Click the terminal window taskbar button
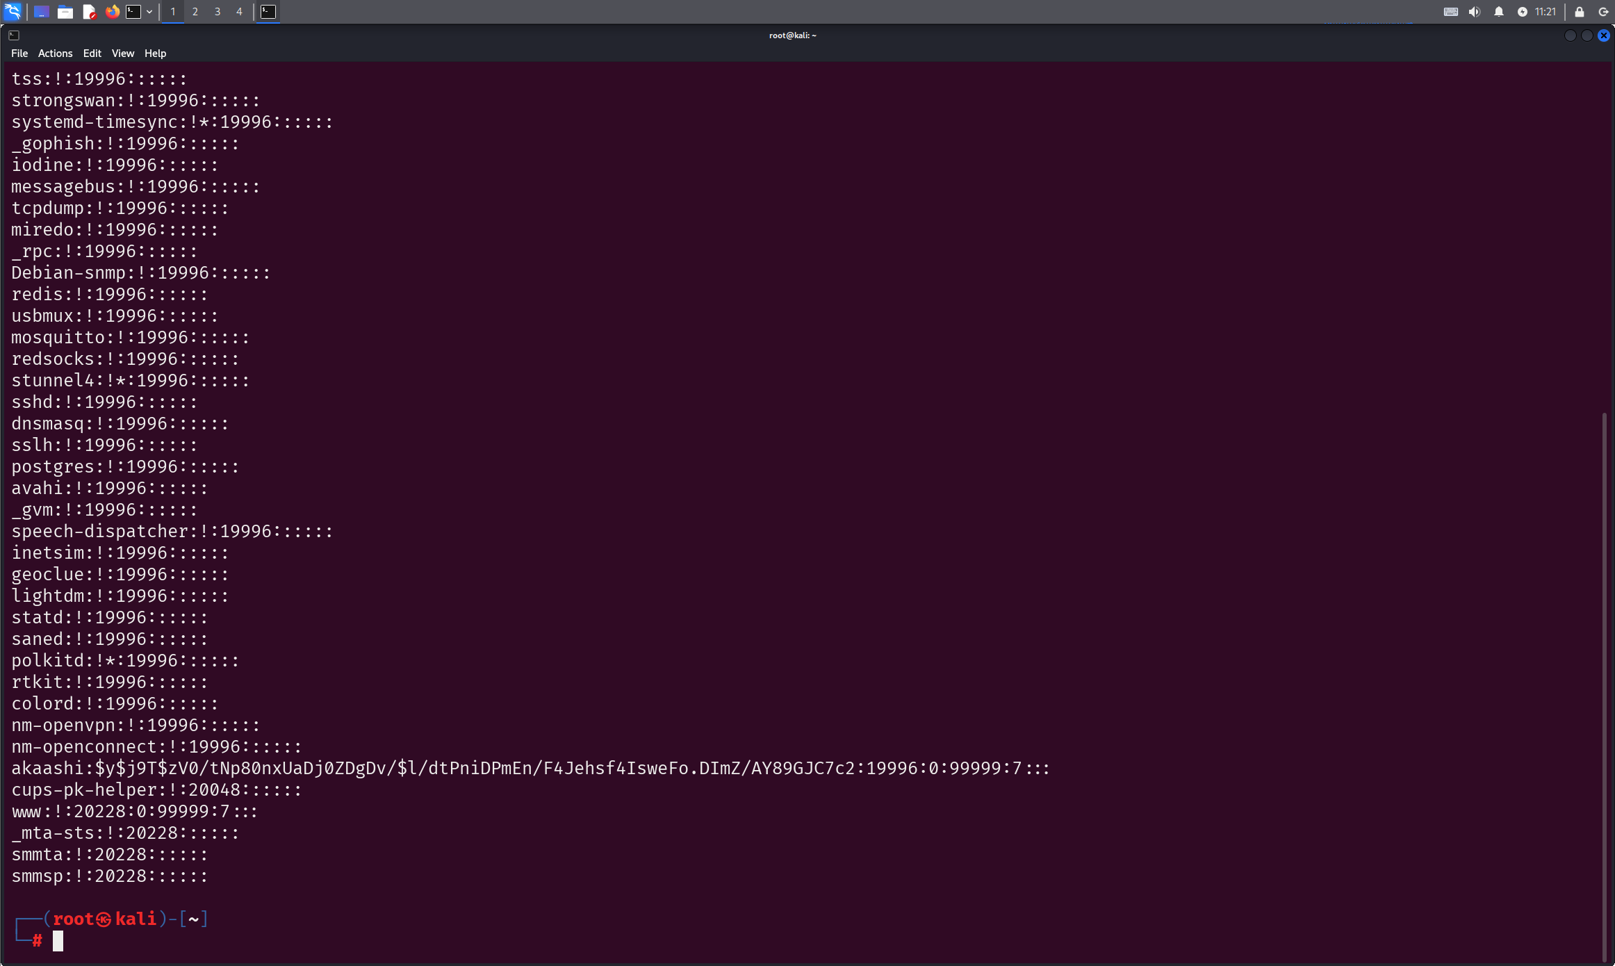1615x966 pixels. (x=268, y=12)
